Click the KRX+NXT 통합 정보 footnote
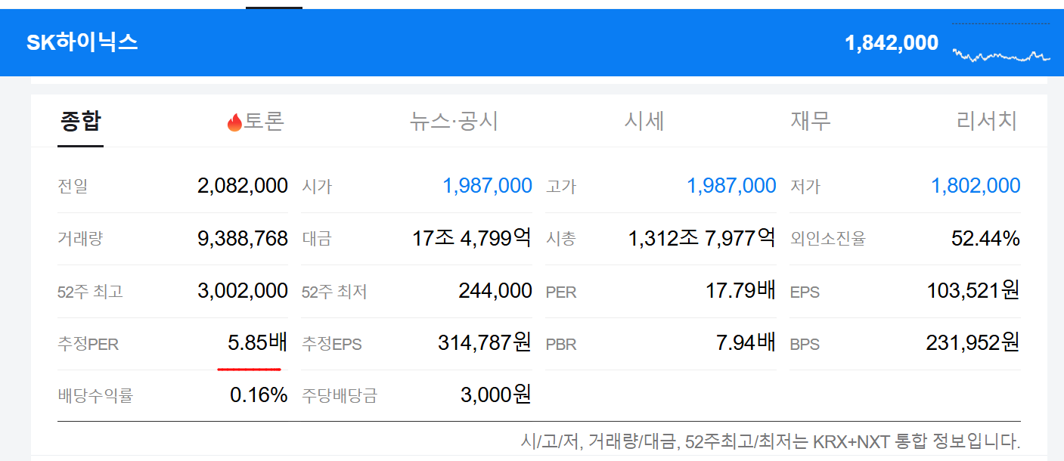The image size is (1064, 461). pos(771,441)
